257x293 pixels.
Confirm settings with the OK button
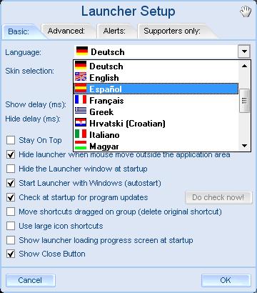coord(226,280)
